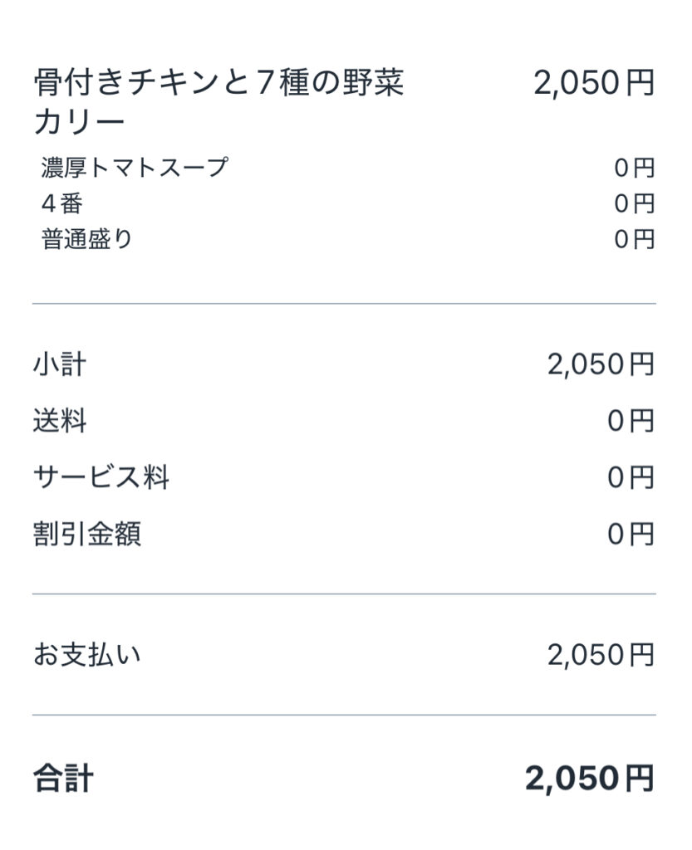Screen dimensions: 692x850
Task: Click the 0円 amount for 割引金額
Action: point(631,535)
